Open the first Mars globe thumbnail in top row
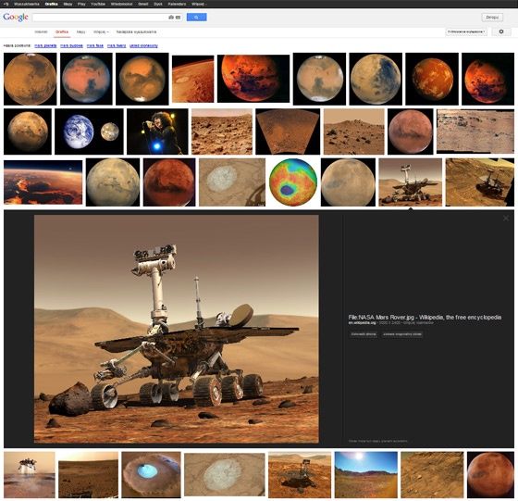This screenshot has width=518, height=501. 30,79
